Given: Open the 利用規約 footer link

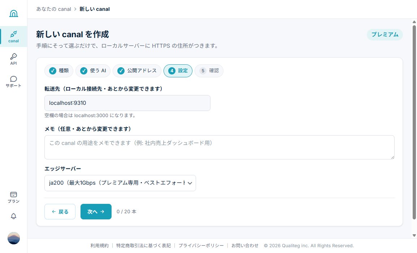Looking at the screenshot, I should (99, 245).
